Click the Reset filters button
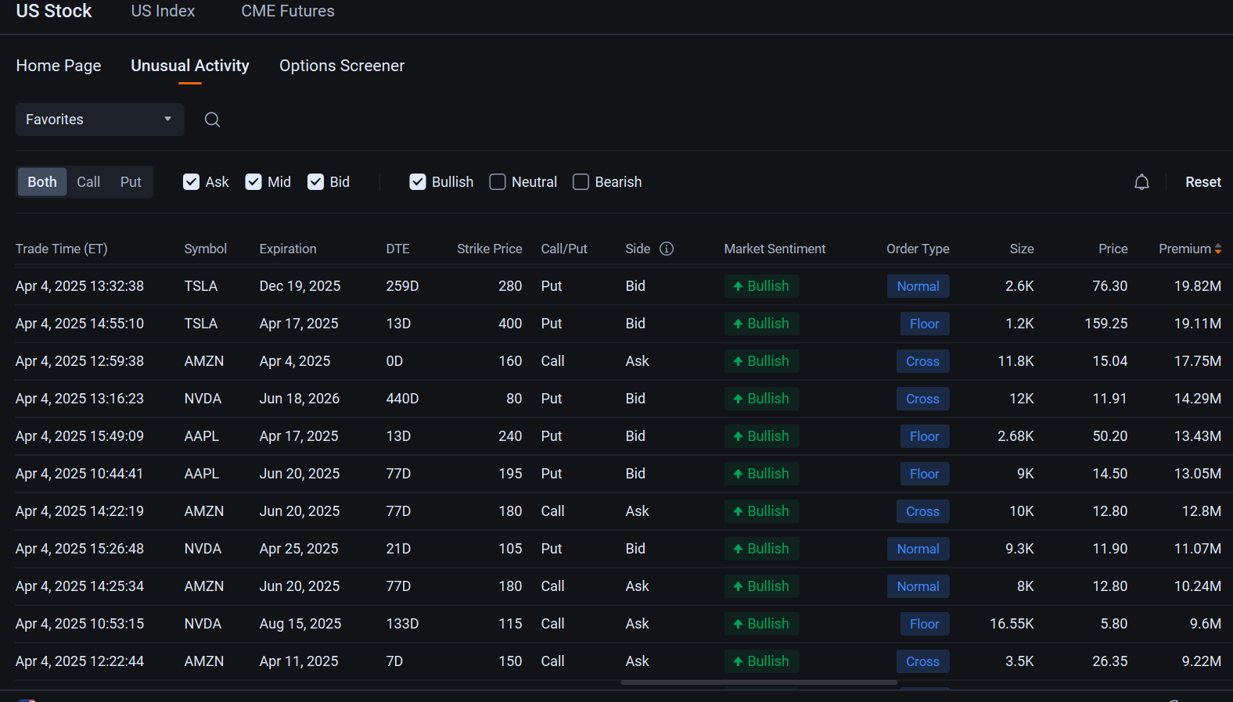 click(x=1202, y=182)
